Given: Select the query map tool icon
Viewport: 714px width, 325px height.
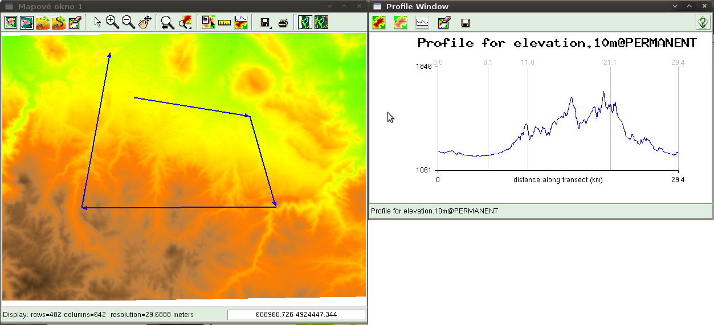Looking at the screenshot, I should click(x=209, y=22).
